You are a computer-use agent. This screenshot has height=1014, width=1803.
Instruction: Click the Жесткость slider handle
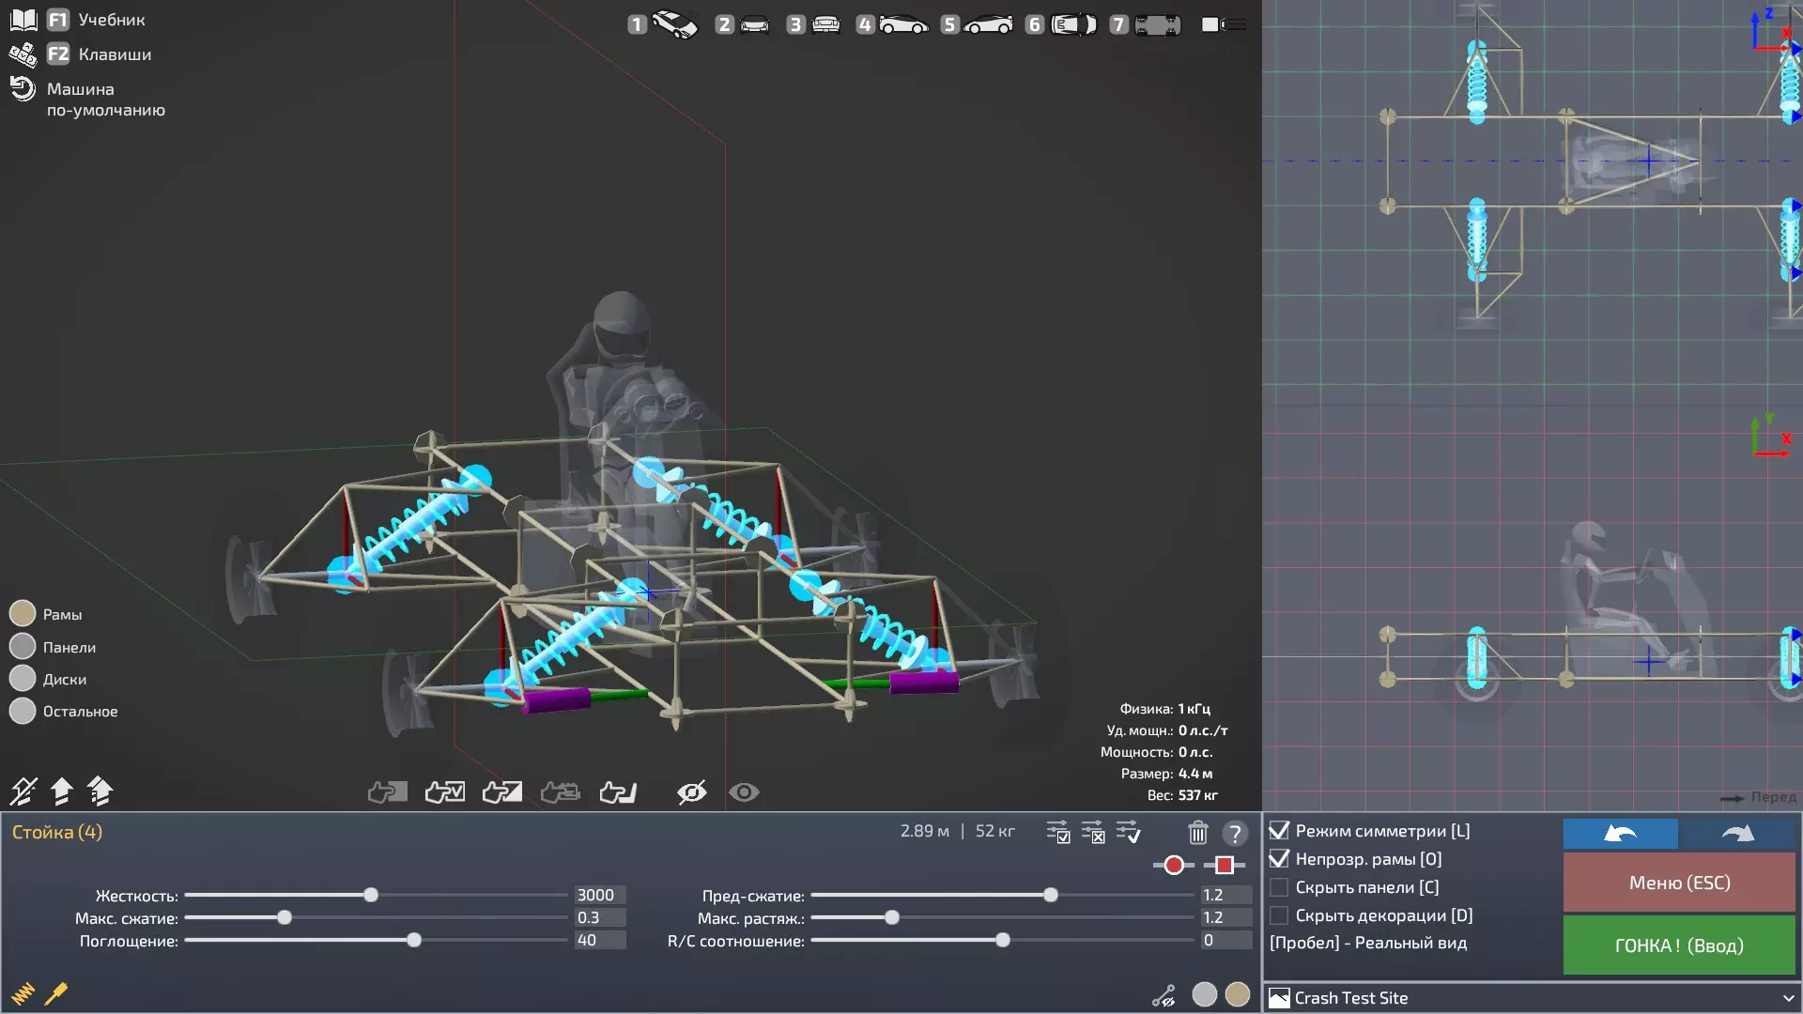point(371,895)
